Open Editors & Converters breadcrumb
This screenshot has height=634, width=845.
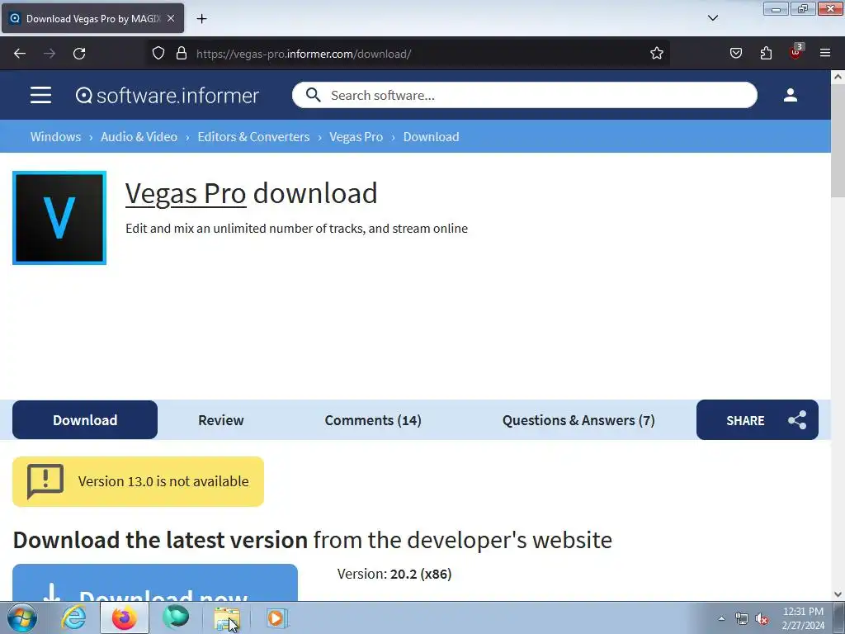pyautogui.click(x=254, y=137)
